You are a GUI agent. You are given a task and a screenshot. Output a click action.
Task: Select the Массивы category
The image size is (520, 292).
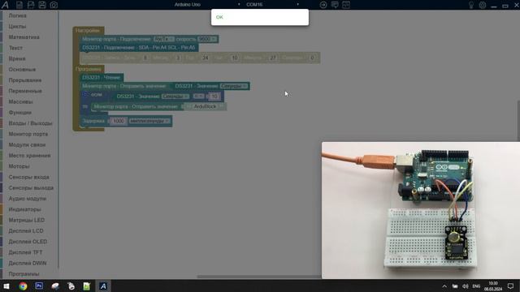pyautogui.click(x=20, y=101)
